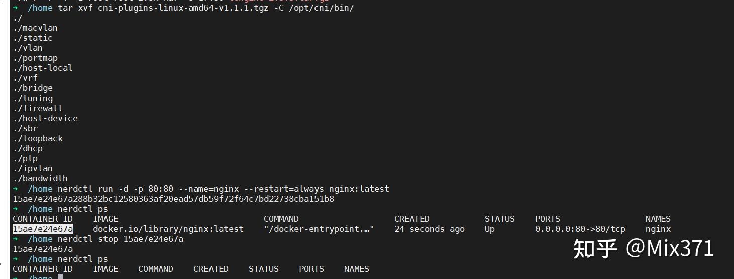Click the terminal cursor block at the last prompt
This screenshot has height=279, width=734.
point(60,276)
